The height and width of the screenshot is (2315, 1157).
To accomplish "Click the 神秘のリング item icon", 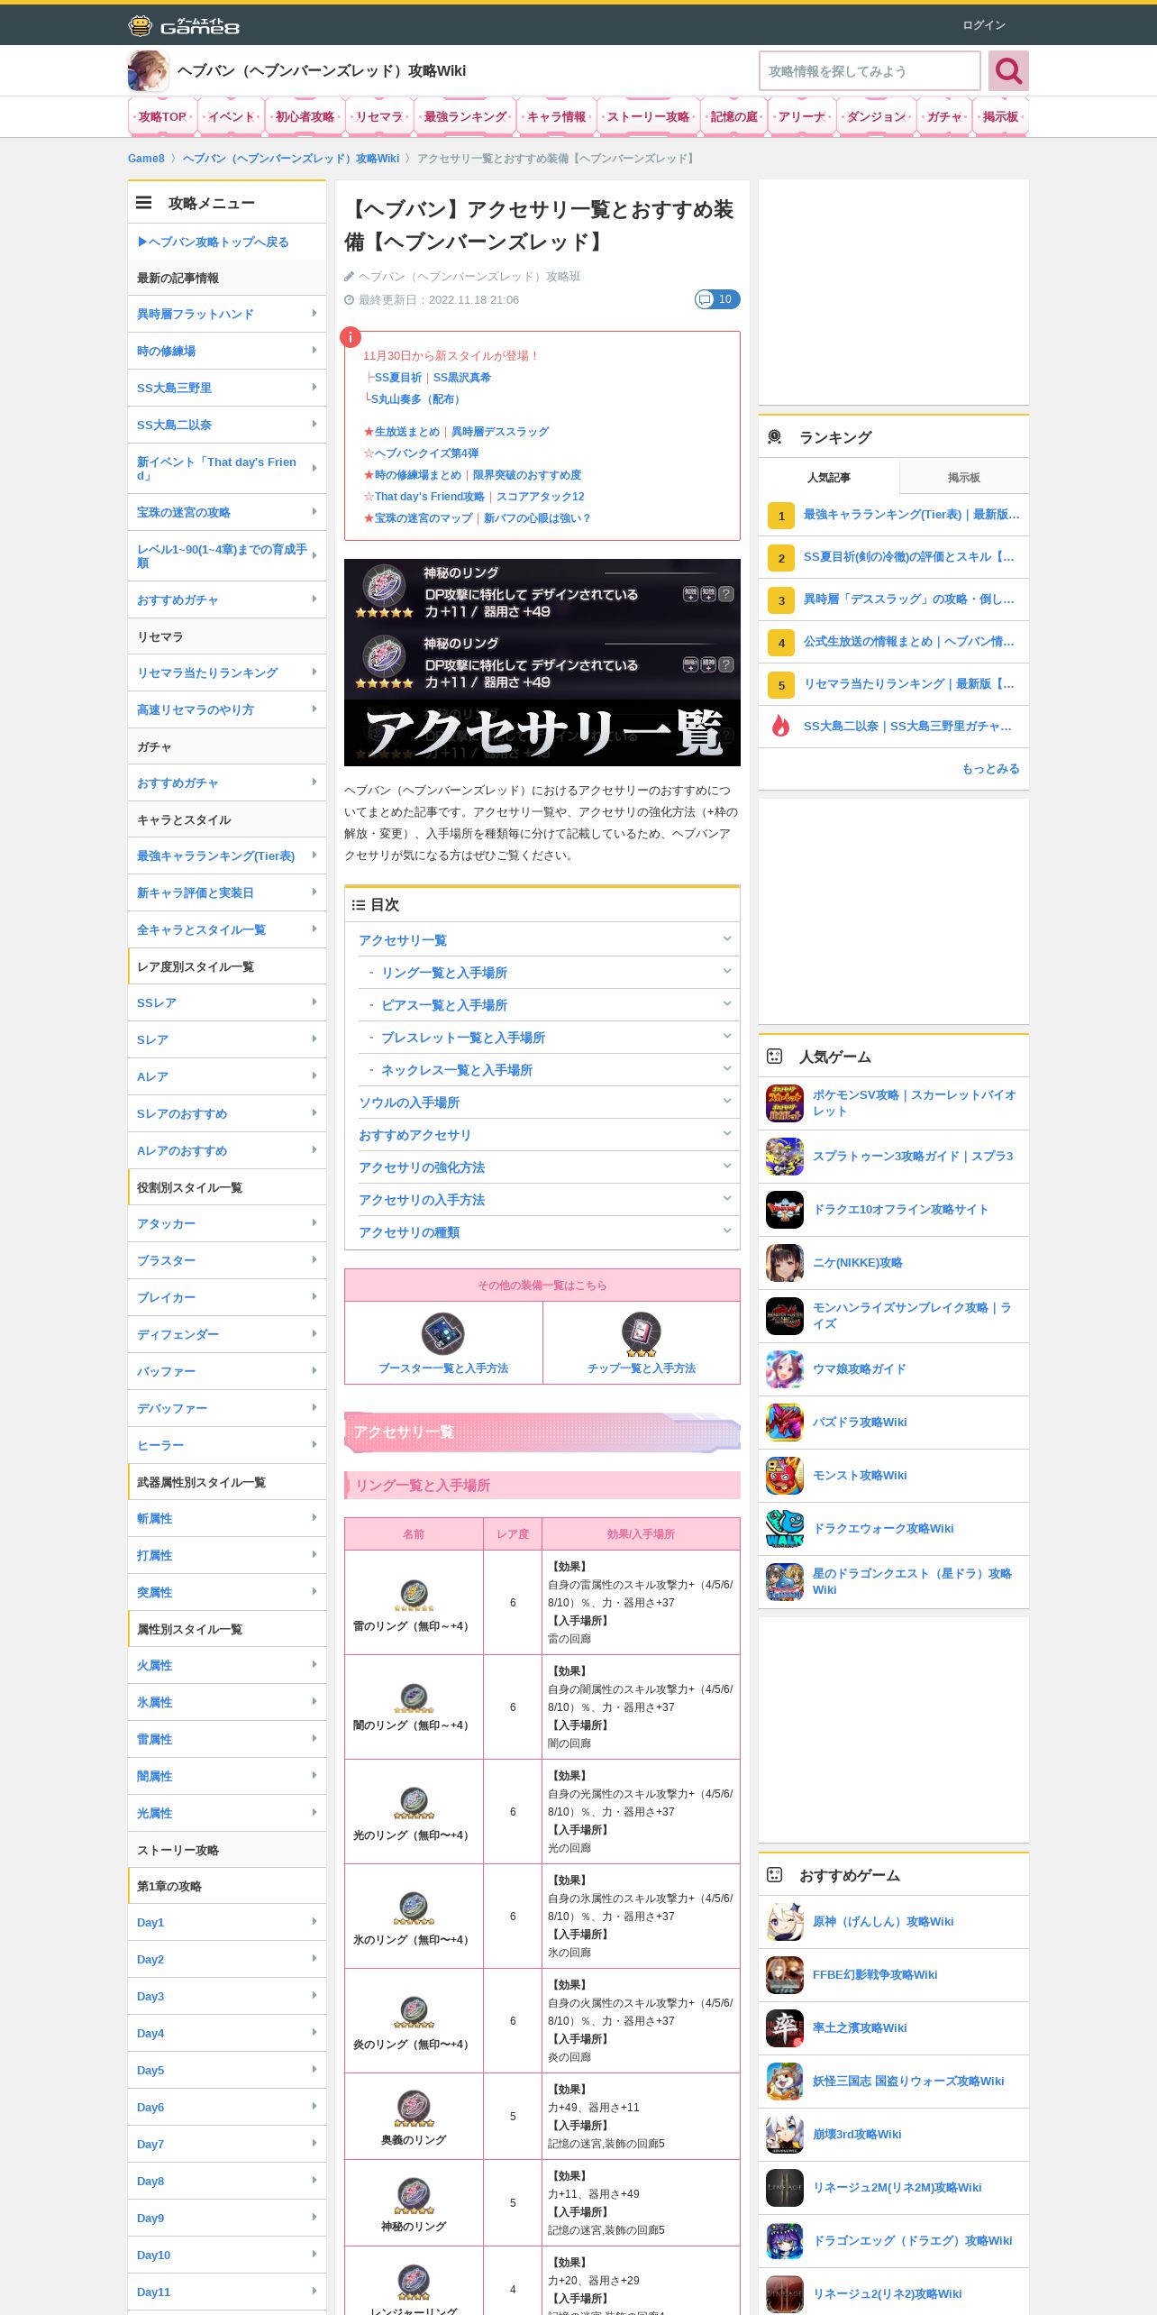I will point(414,2195).
